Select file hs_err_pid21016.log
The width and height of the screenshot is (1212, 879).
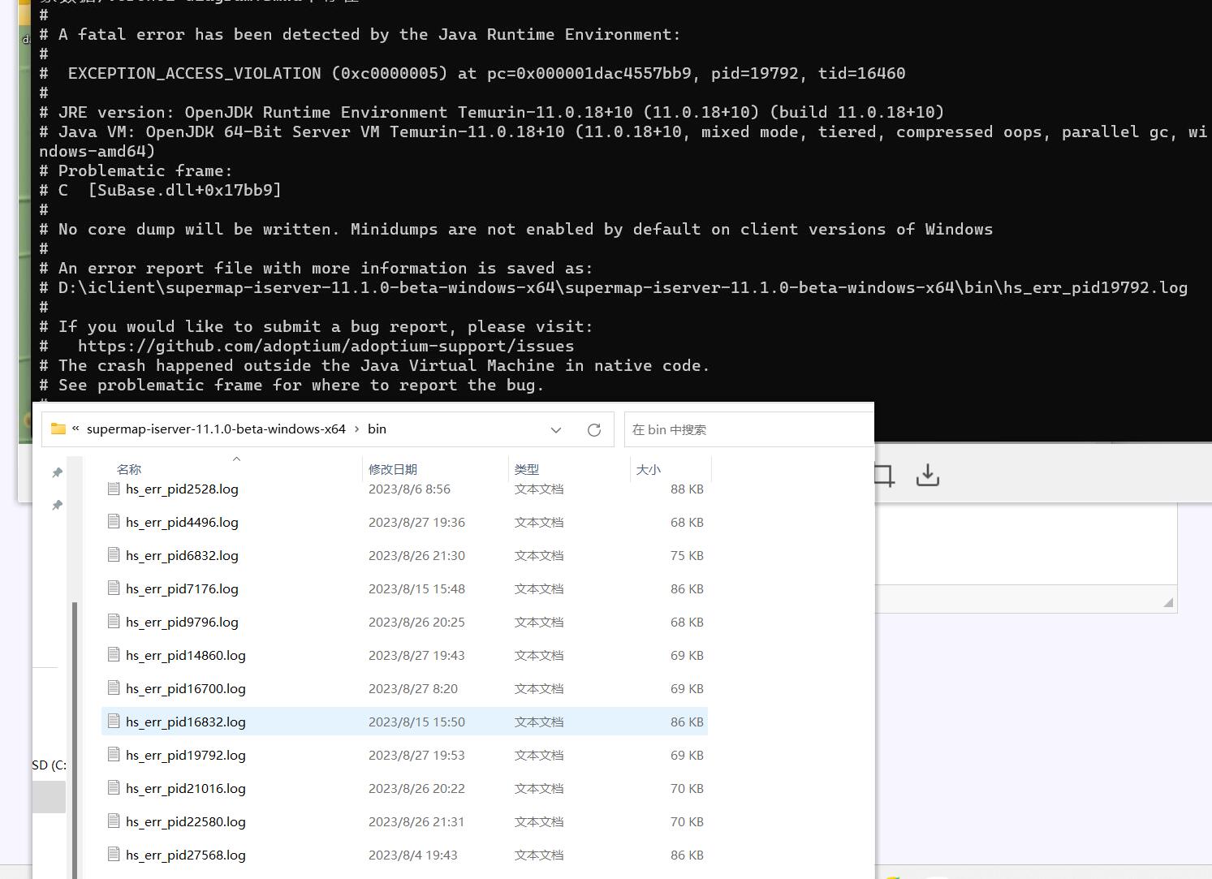404,788
